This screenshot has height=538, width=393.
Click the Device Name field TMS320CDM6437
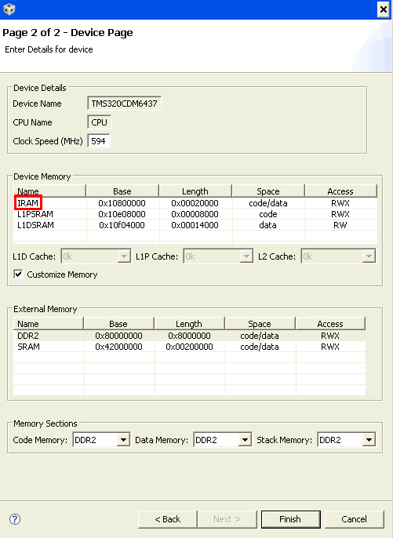(124, 104)
